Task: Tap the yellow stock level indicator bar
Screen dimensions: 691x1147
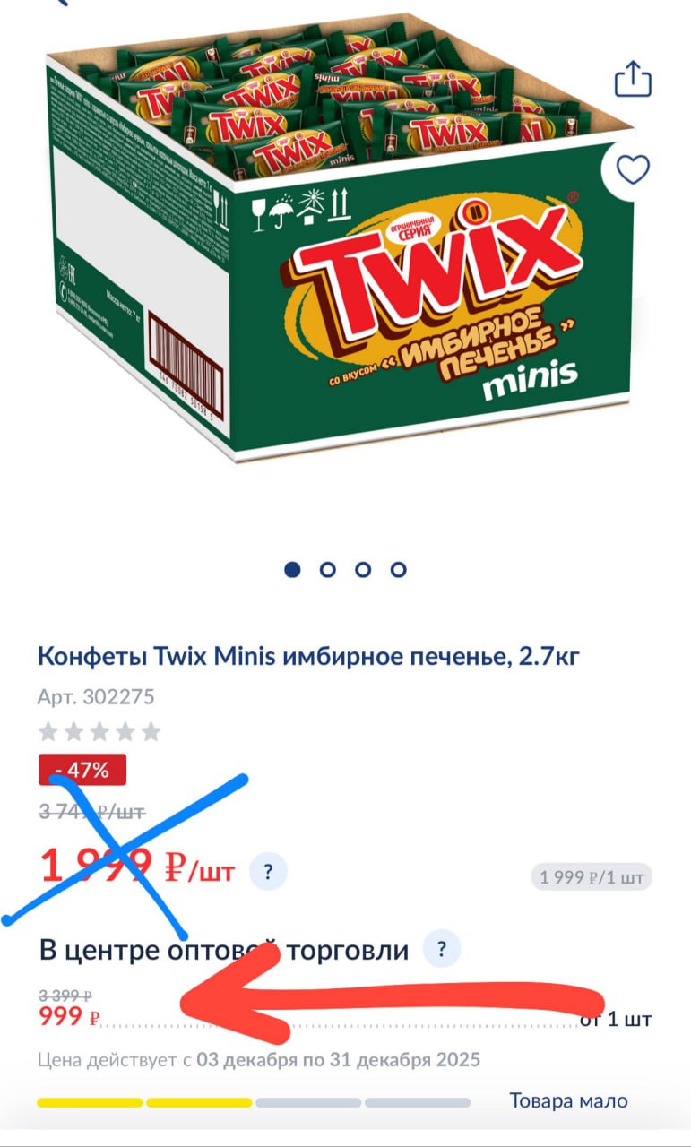Action: [144, 1101]
